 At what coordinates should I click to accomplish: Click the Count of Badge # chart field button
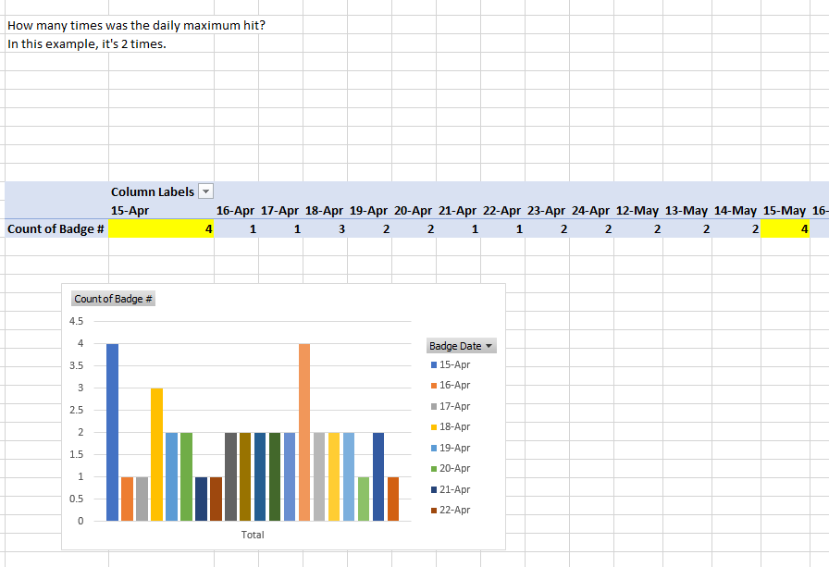point(113,299)
